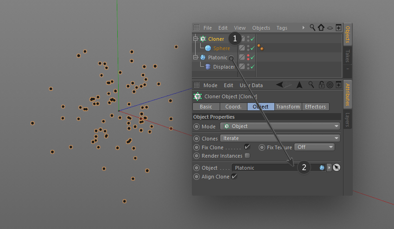Toggle the Fix Clone checkbox
The height and width of the screenshot is (229, 394).
click(x=247, y=147)
